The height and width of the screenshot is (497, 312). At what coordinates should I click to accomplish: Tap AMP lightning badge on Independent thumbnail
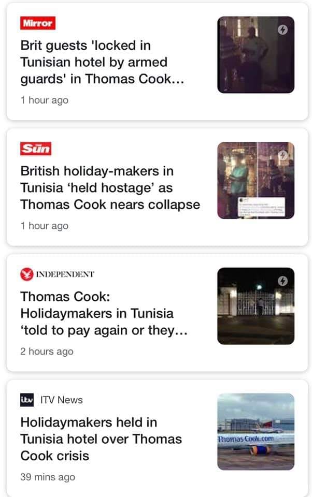(x=282, y=281)
